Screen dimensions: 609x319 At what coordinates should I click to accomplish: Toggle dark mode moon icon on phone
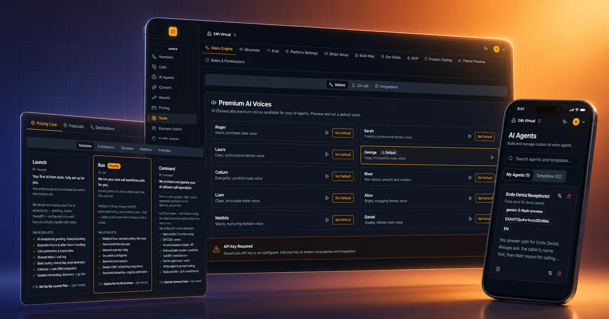tap(565, 122)
